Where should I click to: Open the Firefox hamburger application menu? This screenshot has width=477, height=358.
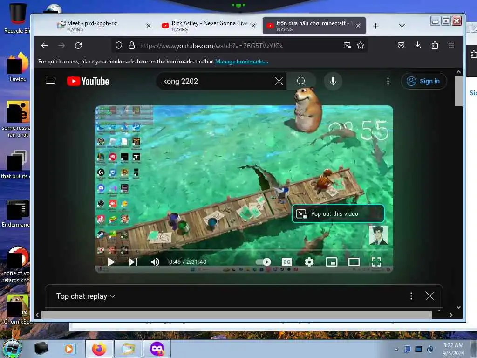point(451,45)
